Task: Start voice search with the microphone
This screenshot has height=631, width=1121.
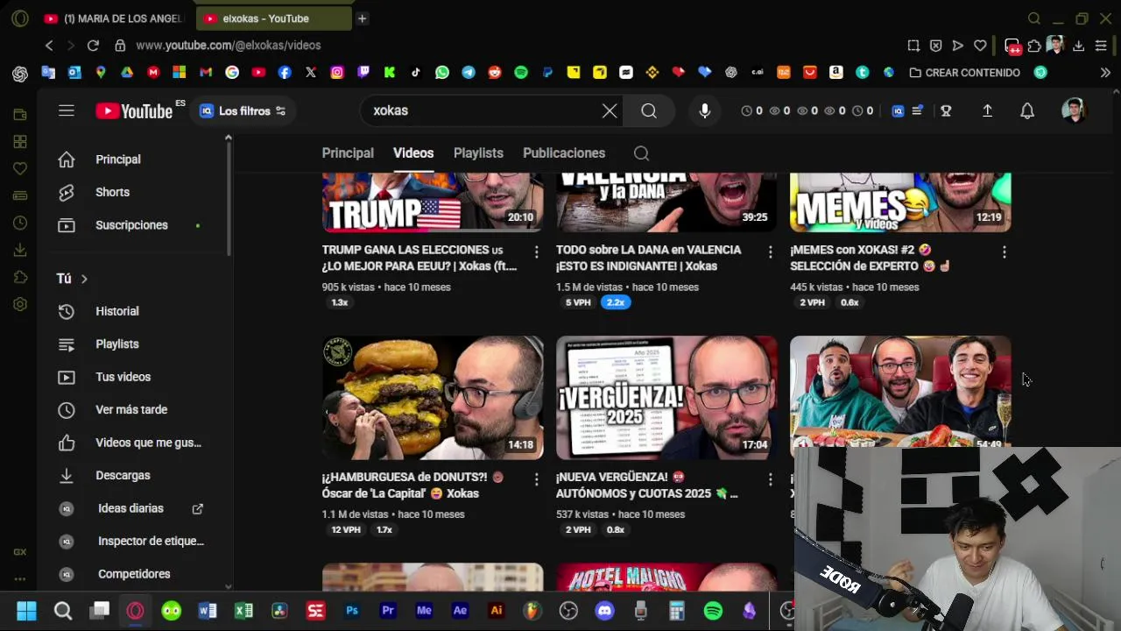Action: [704, 110]
